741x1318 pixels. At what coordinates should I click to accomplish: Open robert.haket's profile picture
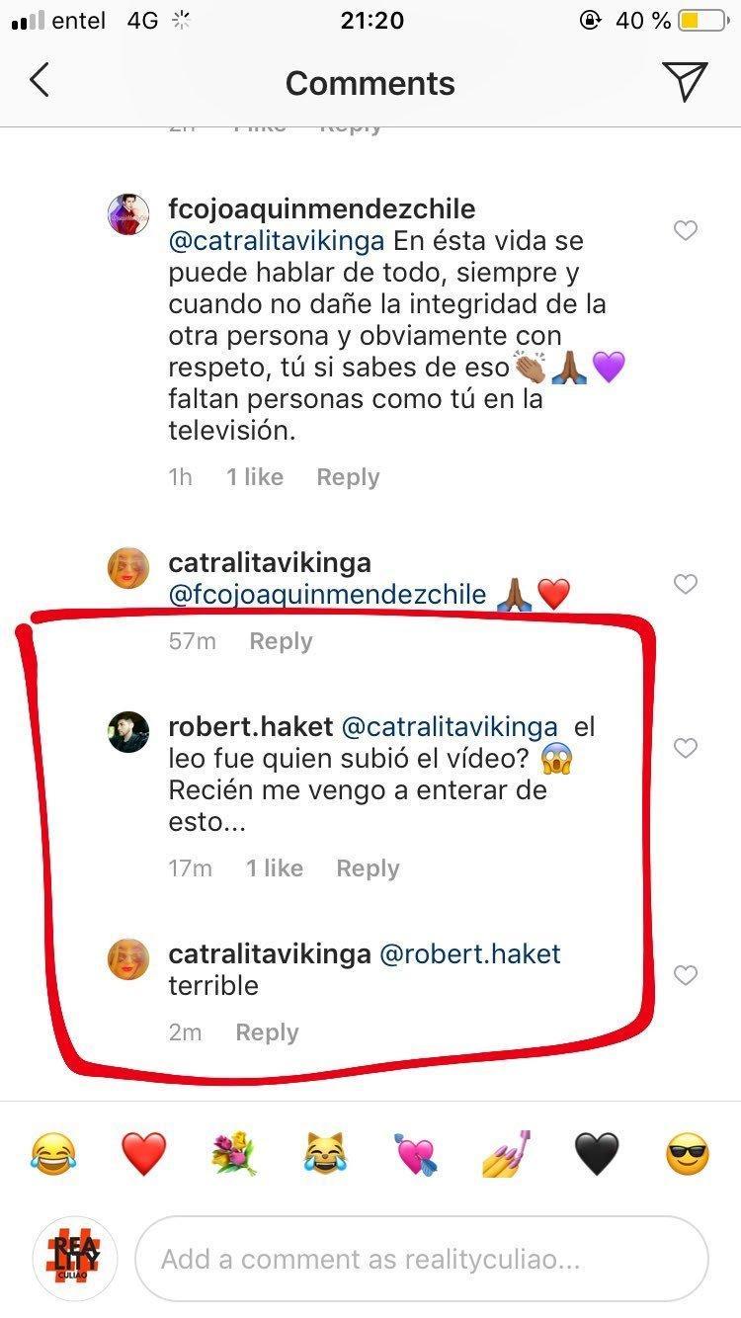coord(128,732)
